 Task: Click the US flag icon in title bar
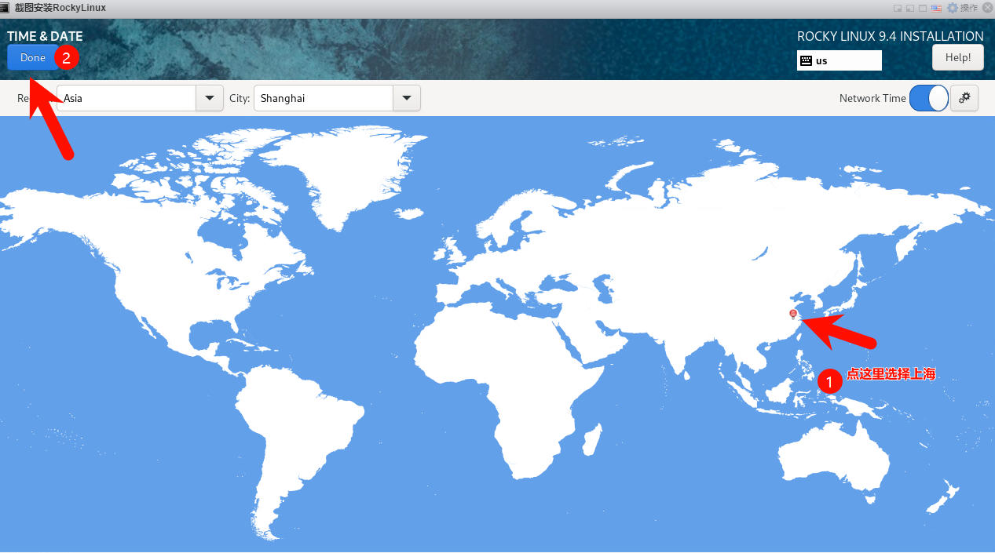tap(936, 8)
